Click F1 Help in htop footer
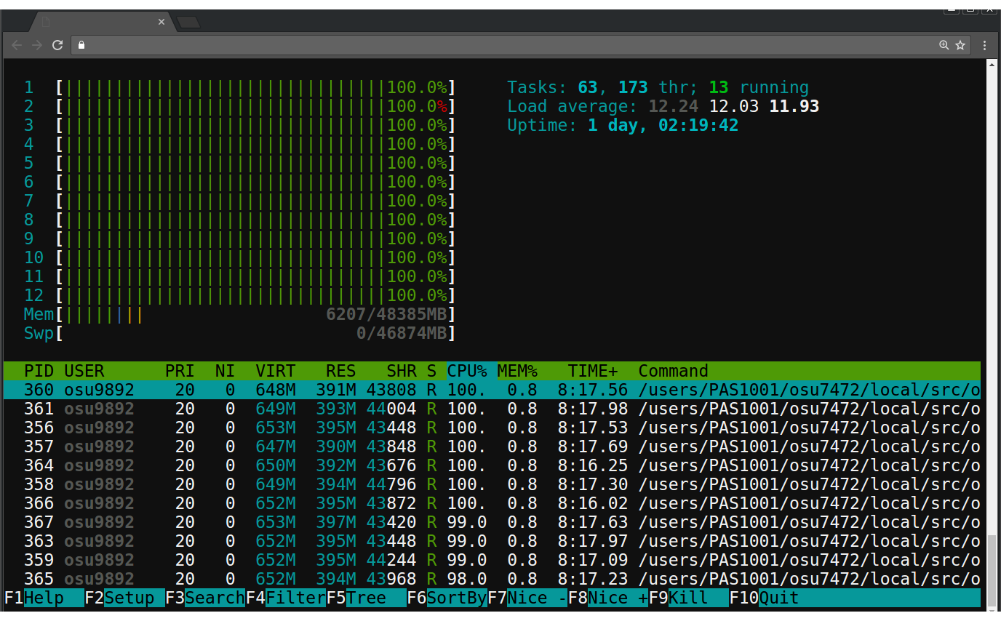Image resolution: width=1001 pixels, height=621 pixels. [x=44, y=598]
